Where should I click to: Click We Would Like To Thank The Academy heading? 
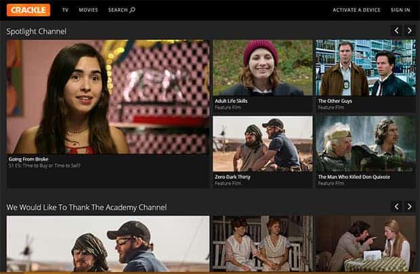[87, 208]
